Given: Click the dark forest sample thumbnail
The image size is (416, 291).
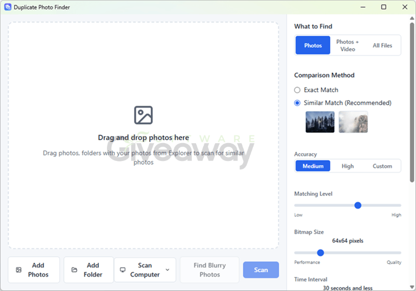Looking at the screenshot, I should (320, 122).
